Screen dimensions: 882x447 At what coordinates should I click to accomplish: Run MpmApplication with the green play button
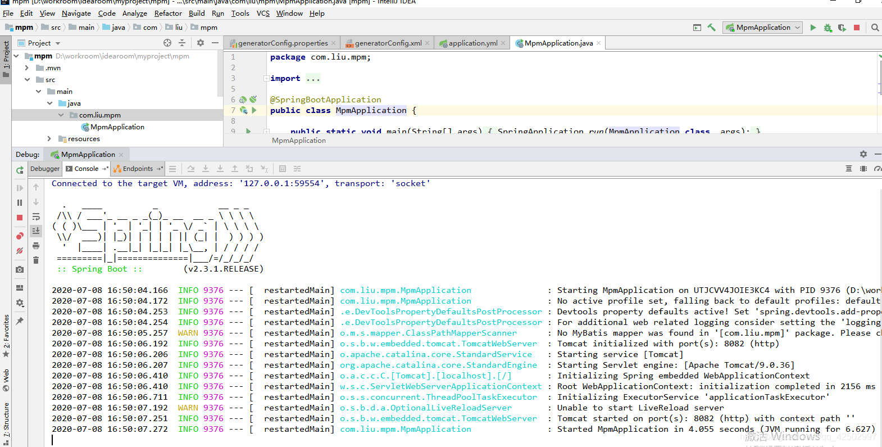[x=813, y=28]
